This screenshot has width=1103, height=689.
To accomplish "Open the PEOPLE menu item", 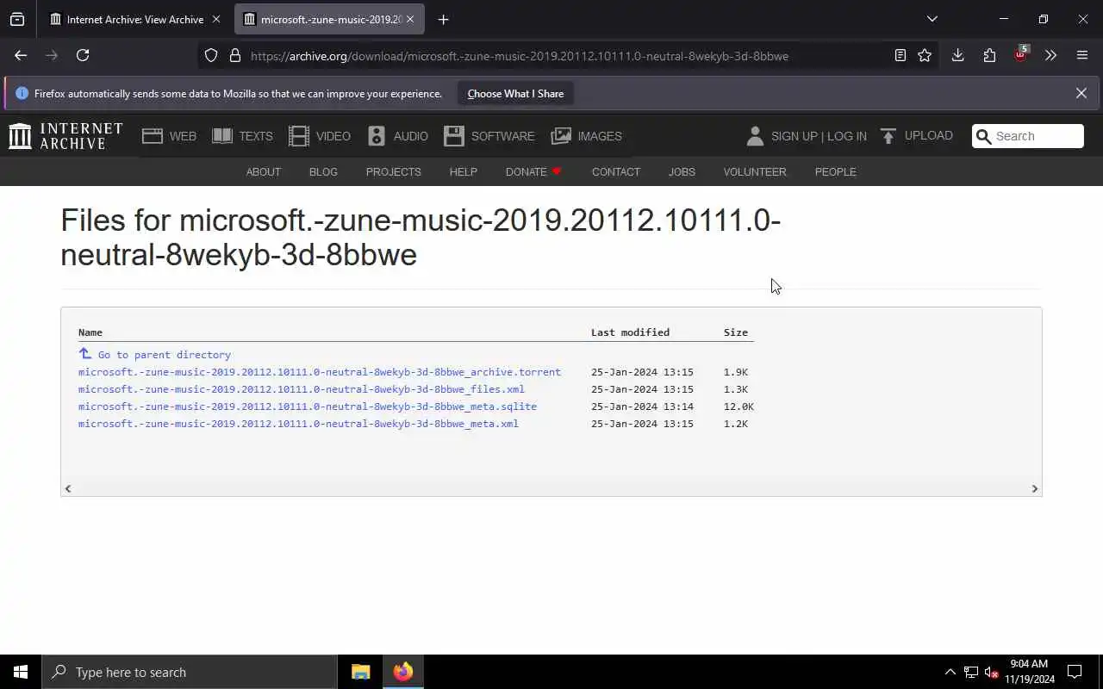I will point(835,172).
